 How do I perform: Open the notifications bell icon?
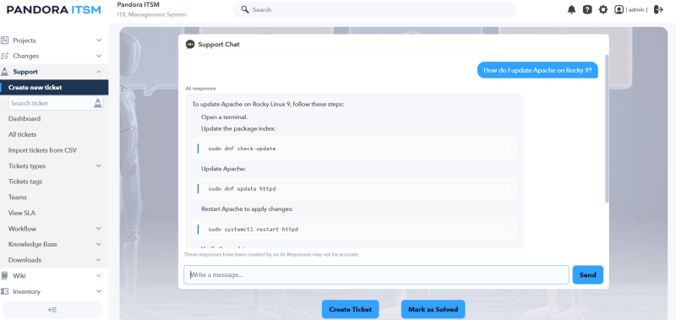[x=571, y=9]
